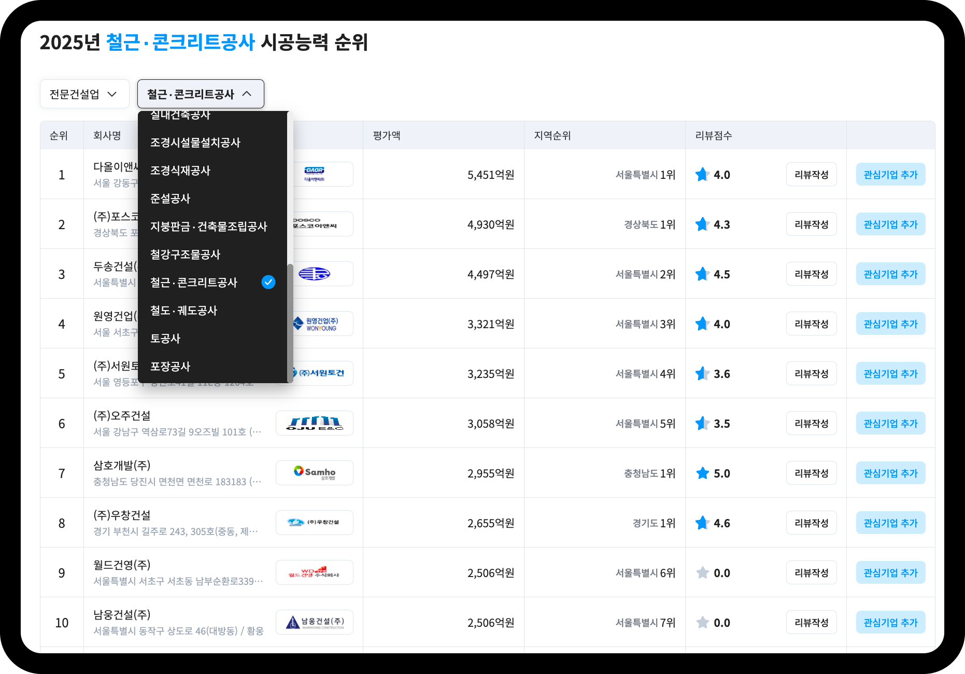Open the 원영건업 WONYOUNG logo thumbnail
This screenshot has width=965, height=674.
coord(323,324)
